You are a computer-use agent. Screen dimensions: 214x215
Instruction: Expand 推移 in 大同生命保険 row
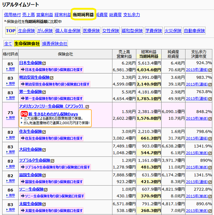pyautogui.click(x=11, y=152)
